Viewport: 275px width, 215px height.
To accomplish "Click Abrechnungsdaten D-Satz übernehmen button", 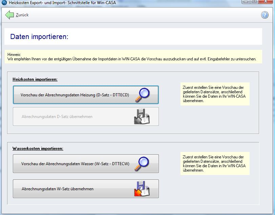I will 86,117.
